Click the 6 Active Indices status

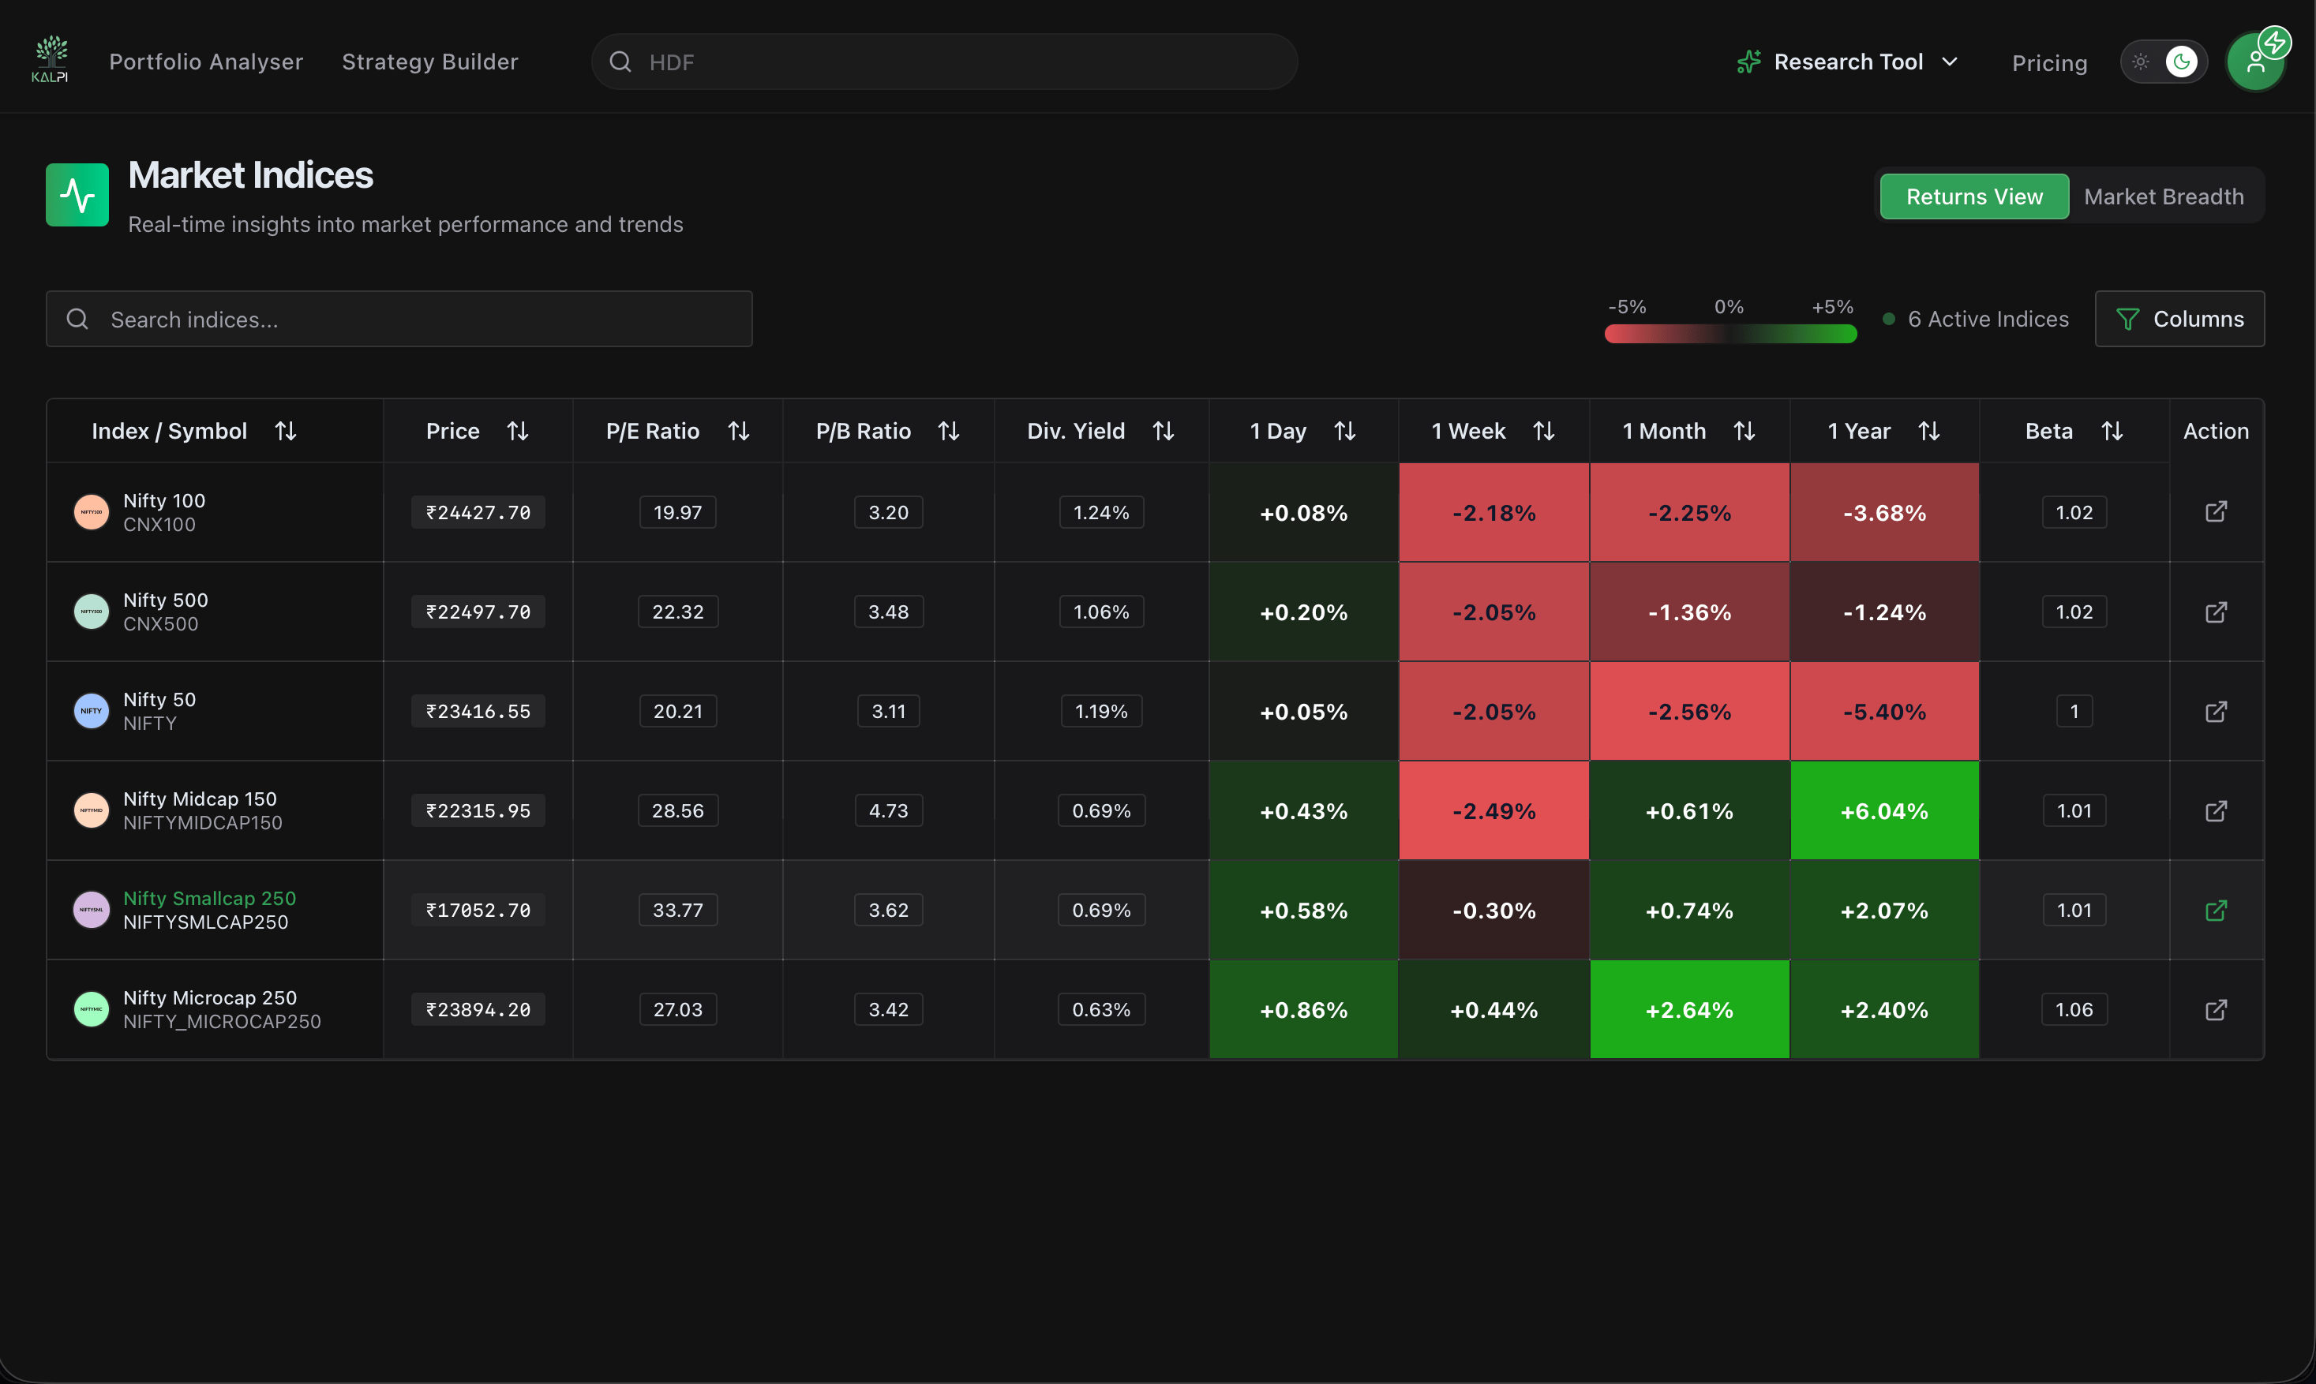click(x=1977, y=319)
